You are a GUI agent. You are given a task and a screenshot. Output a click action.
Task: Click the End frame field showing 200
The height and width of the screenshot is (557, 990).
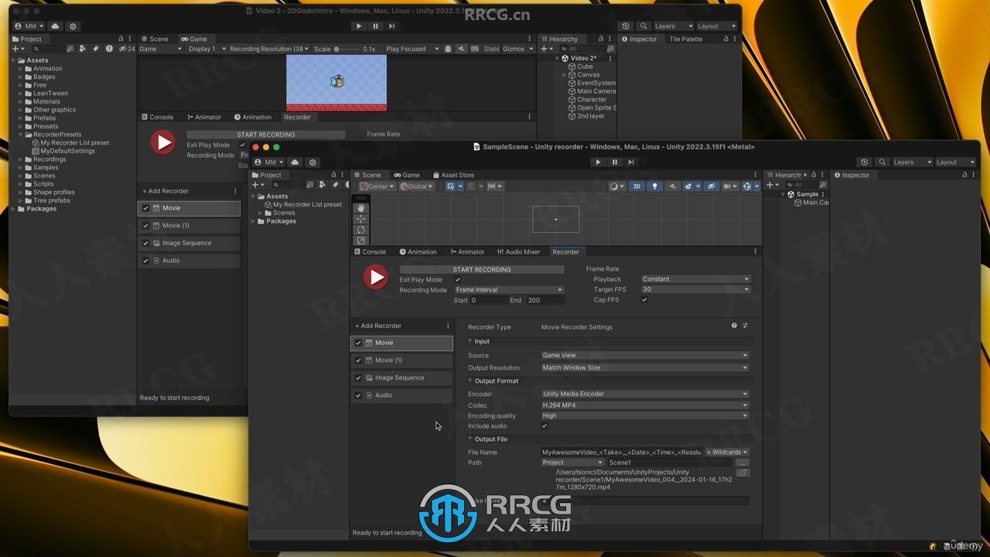[x=545, y=300]
